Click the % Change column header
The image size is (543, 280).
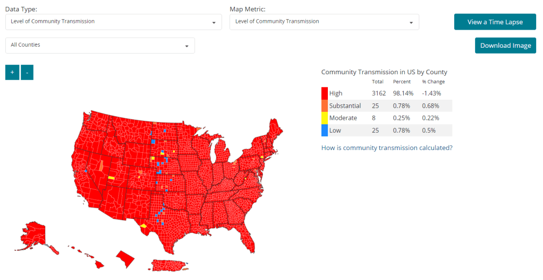[433, 82]
